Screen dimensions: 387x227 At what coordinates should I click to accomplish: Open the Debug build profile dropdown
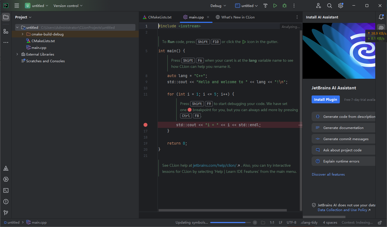point(218,6)
